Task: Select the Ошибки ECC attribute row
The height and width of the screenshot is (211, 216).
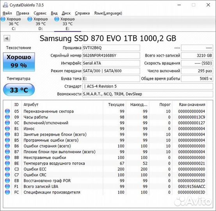Action: pos(105,169)
